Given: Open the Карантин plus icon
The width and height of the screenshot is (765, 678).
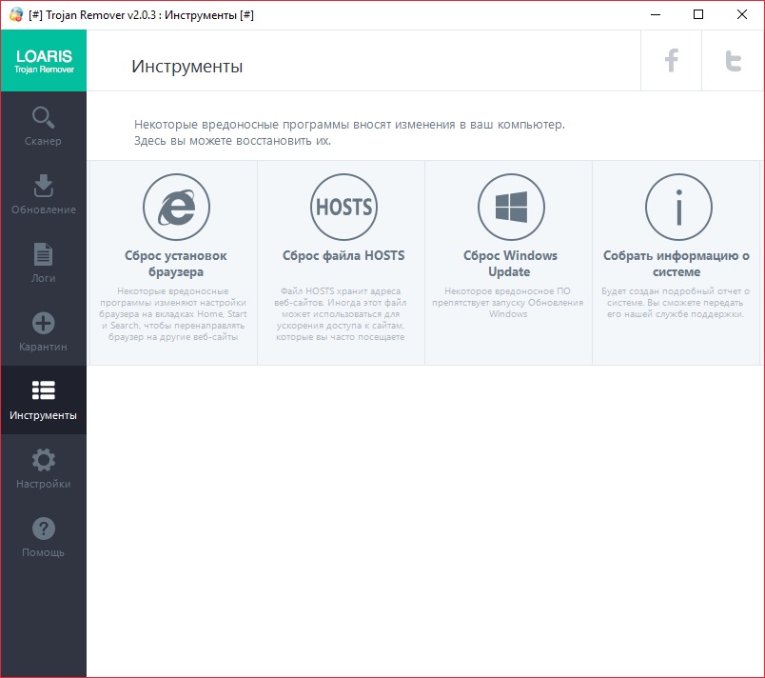Looking at the screenshot, I should click(x=44, y=323).
